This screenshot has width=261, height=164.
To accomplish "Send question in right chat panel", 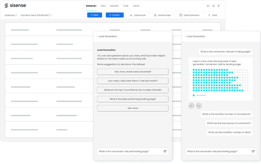I will [x=253, y=151].
